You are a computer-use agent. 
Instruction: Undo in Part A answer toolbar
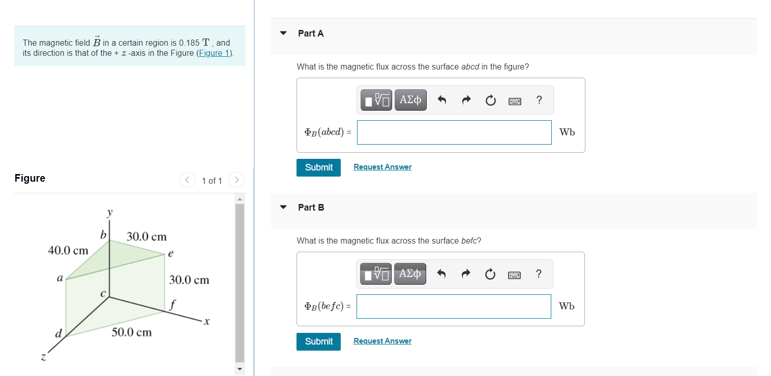coord(442,100)
